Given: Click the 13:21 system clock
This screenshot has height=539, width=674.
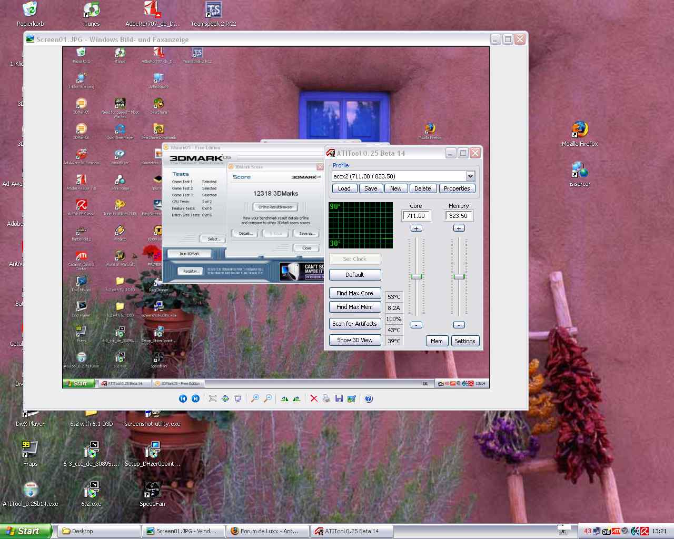Looking at the screenshot, I should point(659,531).
